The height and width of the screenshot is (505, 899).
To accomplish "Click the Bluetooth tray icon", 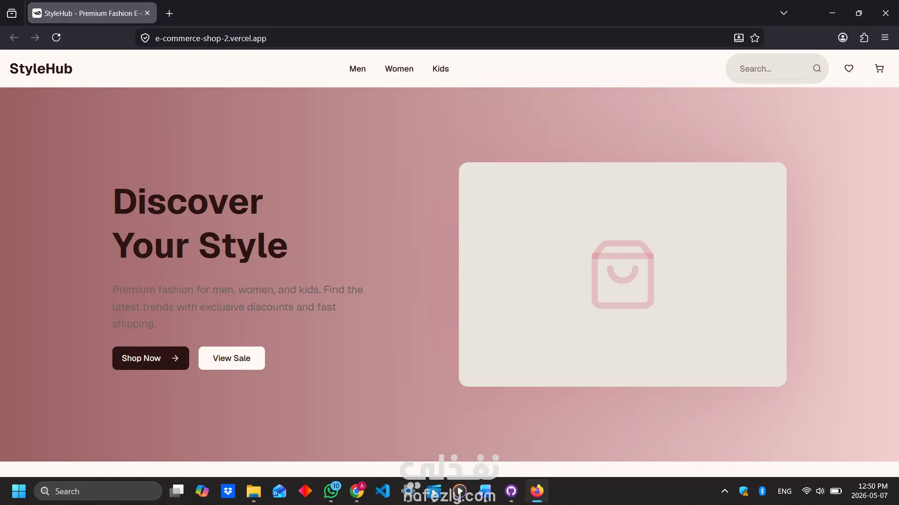I will (762, 491).
